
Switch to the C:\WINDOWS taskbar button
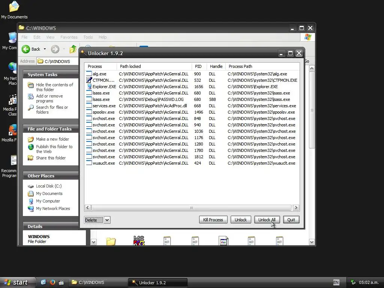tap(97, 282)
